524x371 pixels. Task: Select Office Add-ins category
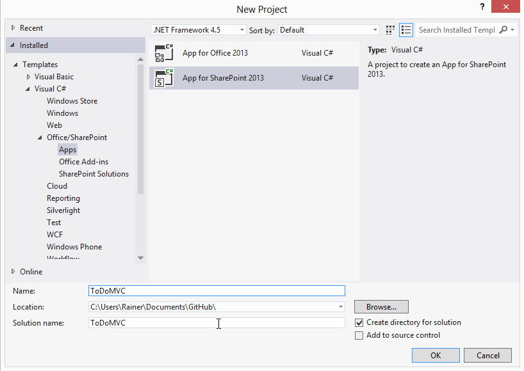pyautogui.click(x=83, y=162)
